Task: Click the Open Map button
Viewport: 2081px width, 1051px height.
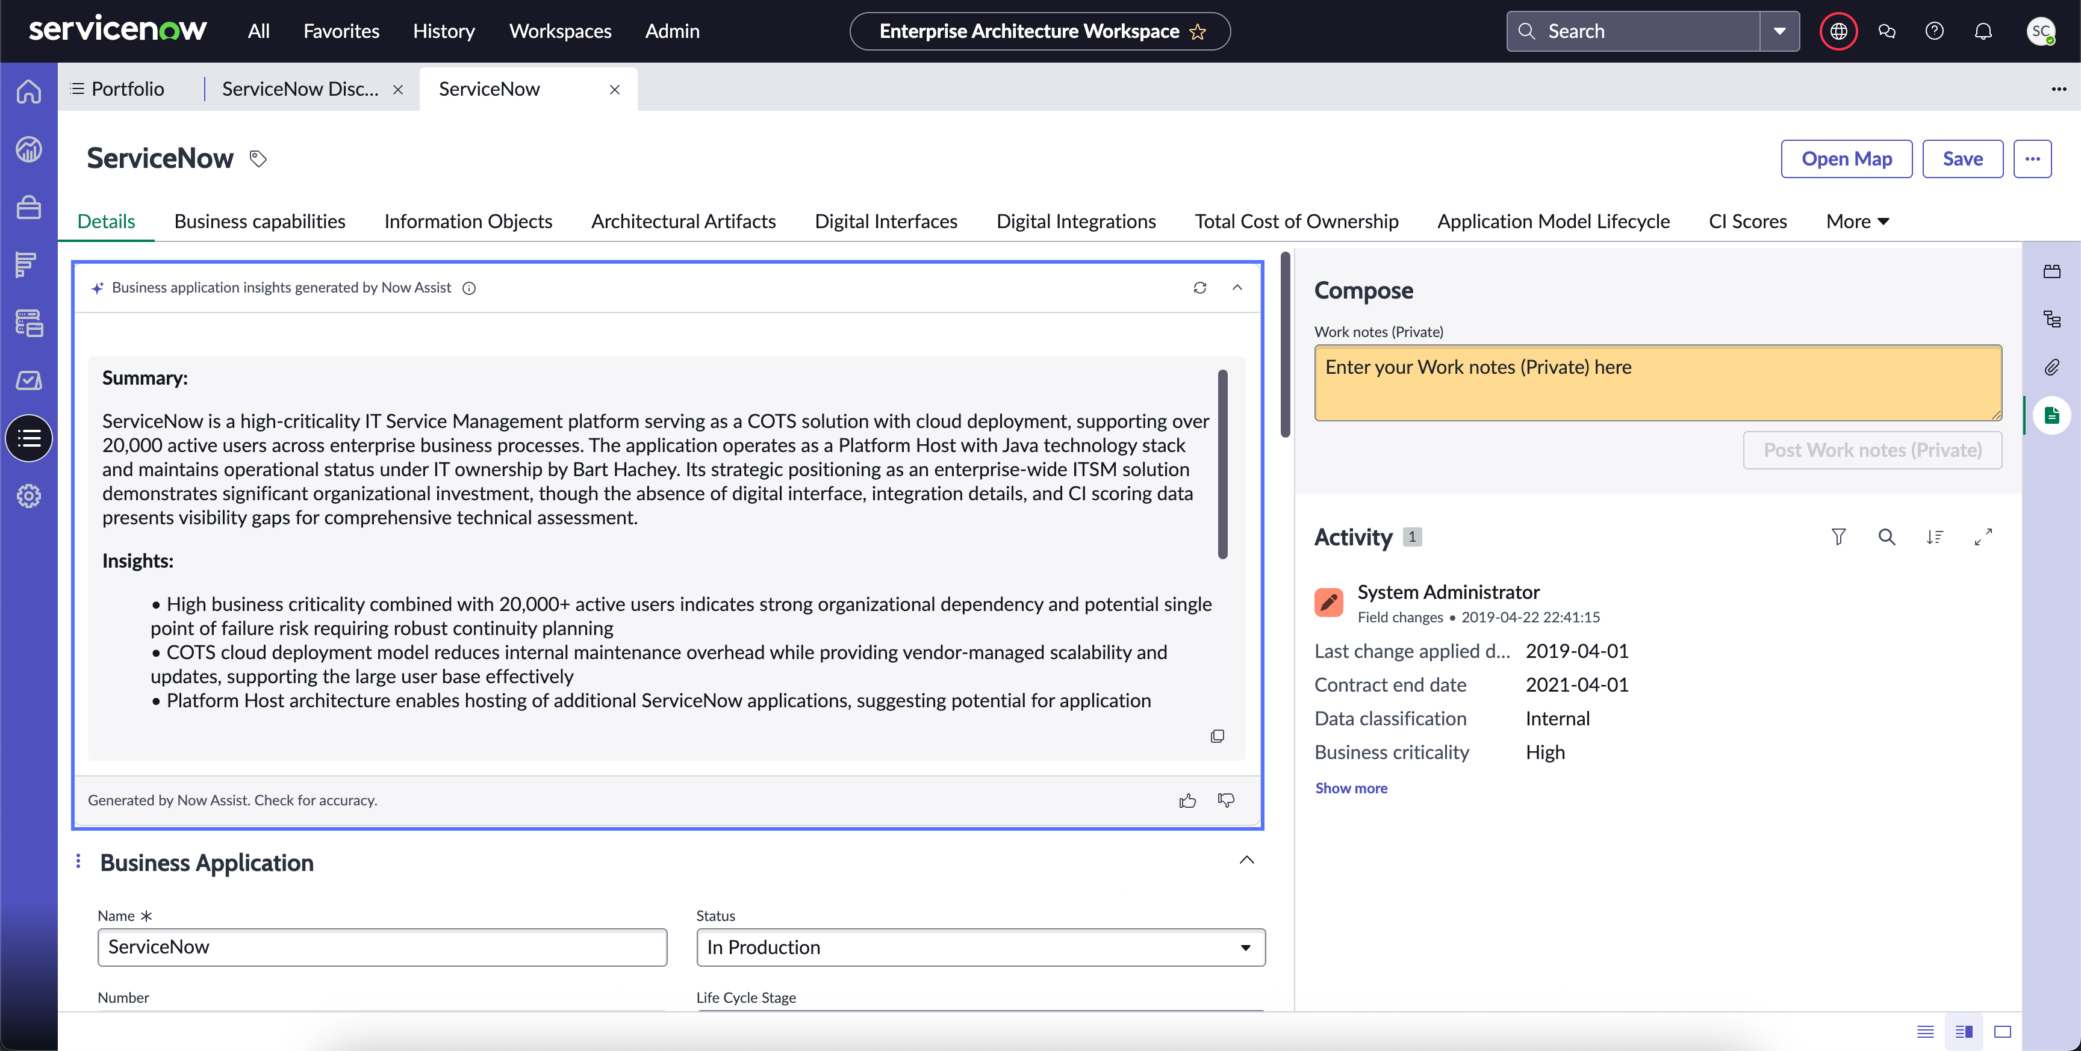Action: [x=1847, y=159]
